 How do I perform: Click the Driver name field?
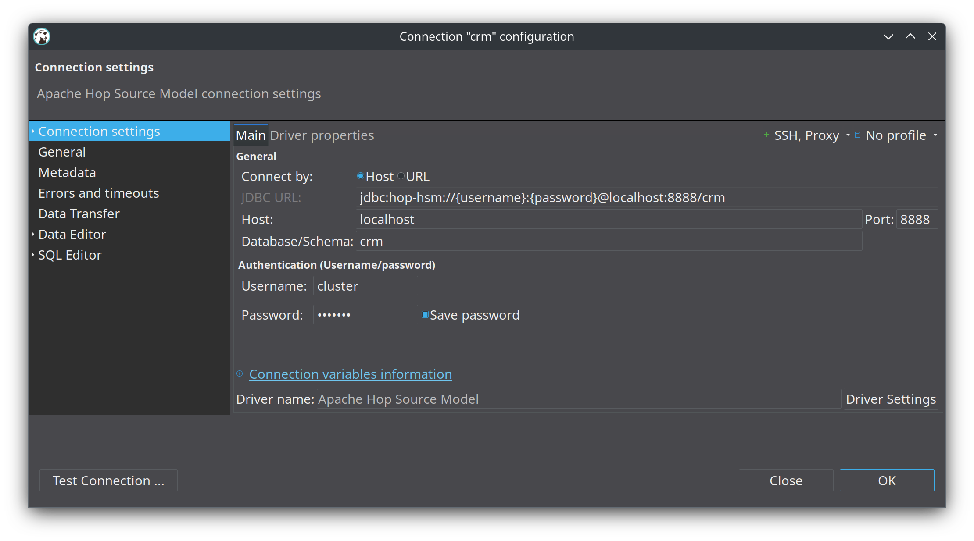(579, 399)
